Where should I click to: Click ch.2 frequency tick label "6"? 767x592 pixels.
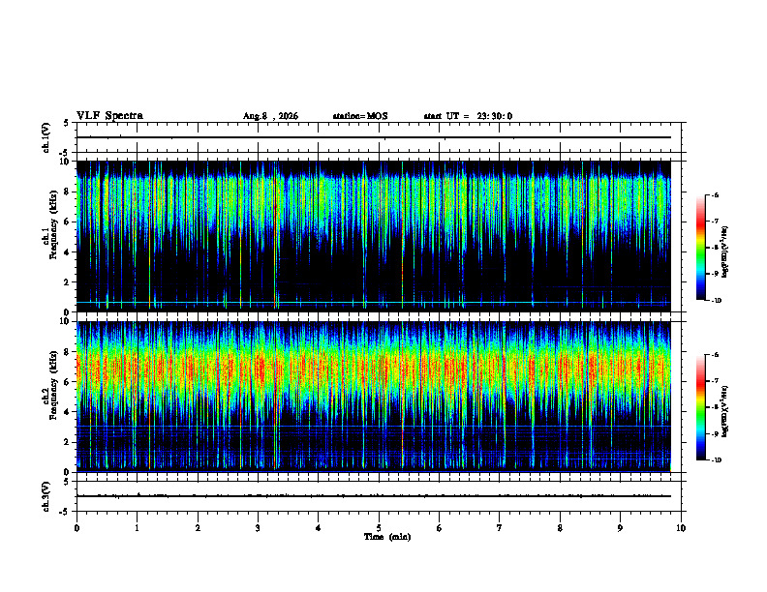pos(67,382)
